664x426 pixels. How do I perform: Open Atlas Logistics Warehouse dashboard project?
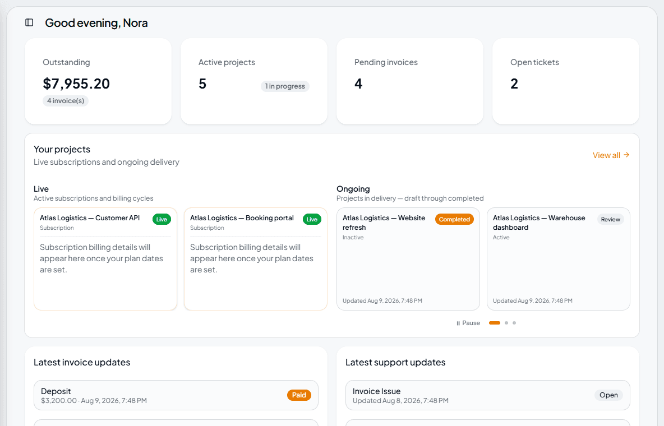coord(559,259)
